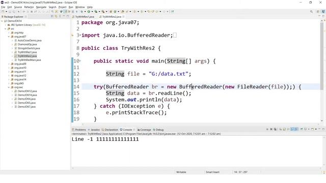Open the New dropdown arrow in toolbar
This screenshot has height=183, width=326.
(x=6, y=12)
